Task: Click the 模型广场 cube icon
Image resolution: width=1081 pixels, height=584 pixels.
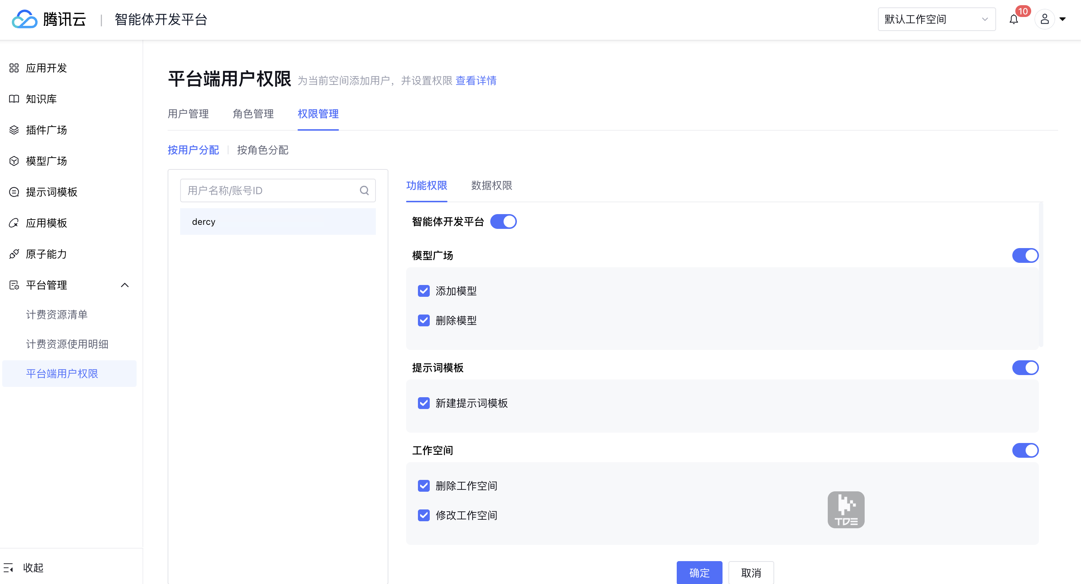Action: pyautogui.click(x=14, y=161)
